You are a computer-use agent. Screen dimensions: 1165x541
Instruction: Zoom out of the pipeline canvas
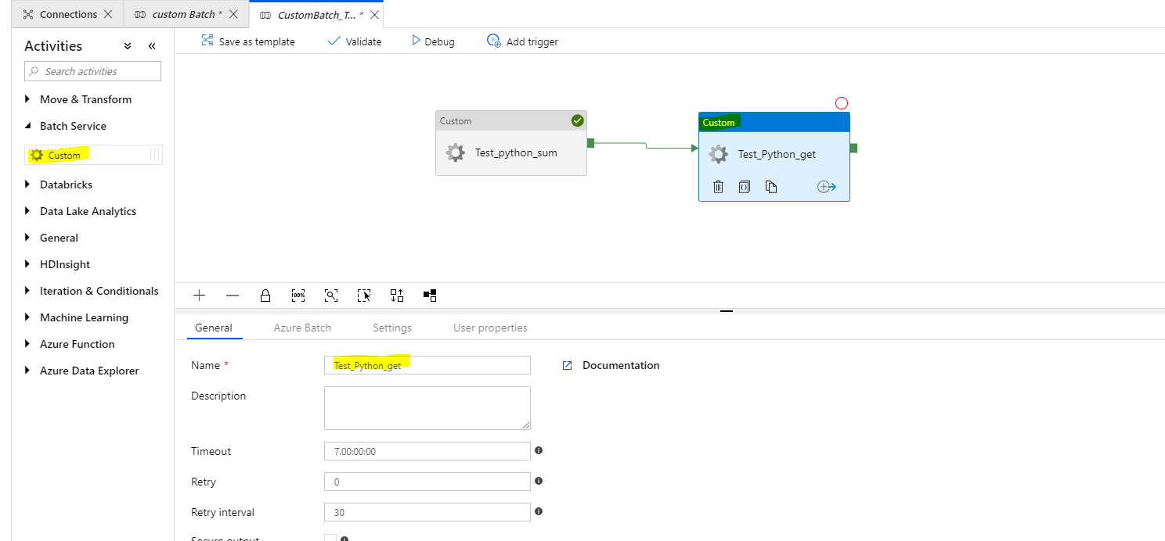233,295
